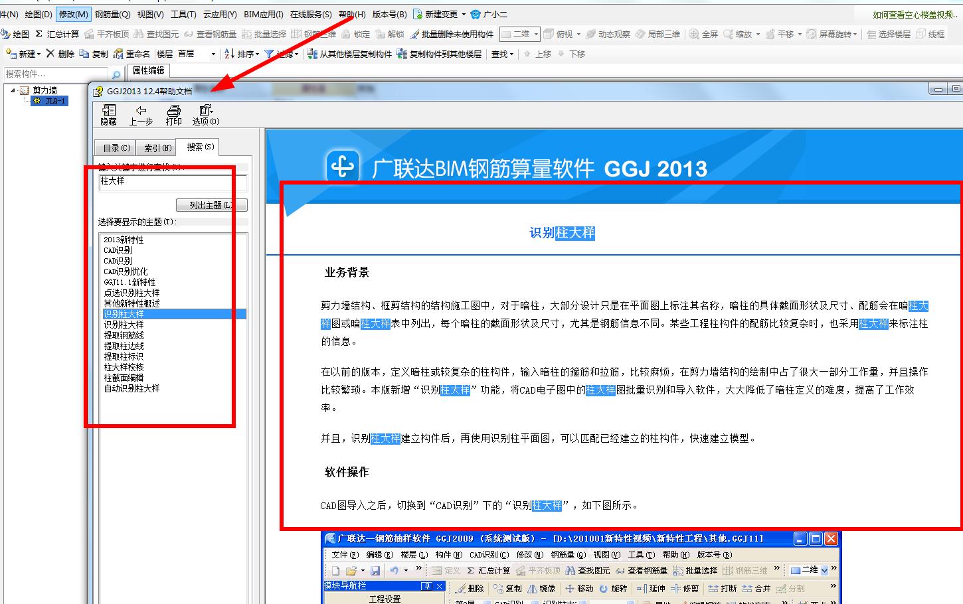
Task: Click the 列出主题 list topics button
Action: tap(211, 205)
